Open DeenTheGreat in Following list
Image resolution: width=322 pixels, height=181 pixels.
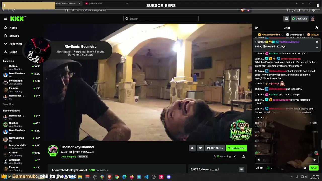tap(22, 75)
